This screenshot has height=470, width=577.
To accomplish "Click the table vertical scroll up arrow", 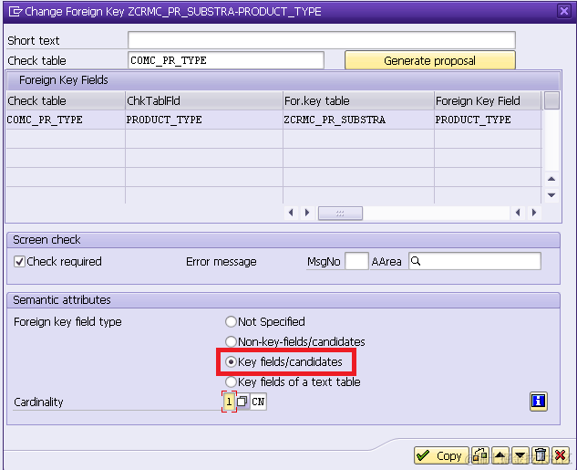I will point(551,179).
